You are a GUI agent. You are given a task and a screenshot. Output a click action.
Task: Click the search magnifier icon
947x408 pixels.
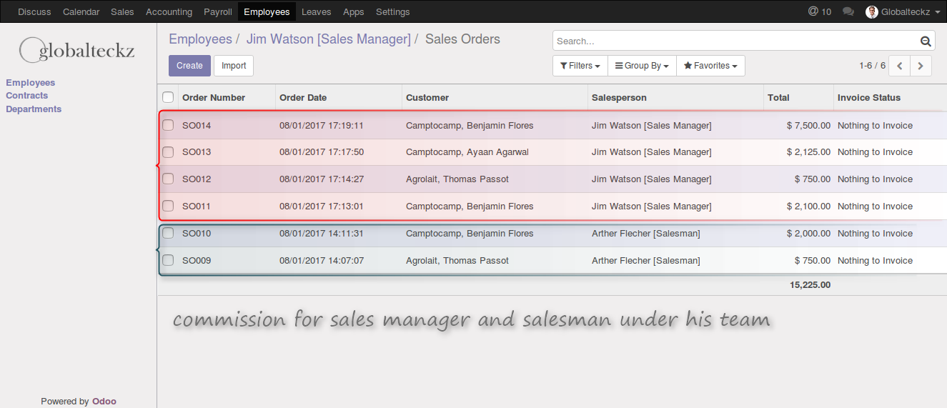point(926,41)
